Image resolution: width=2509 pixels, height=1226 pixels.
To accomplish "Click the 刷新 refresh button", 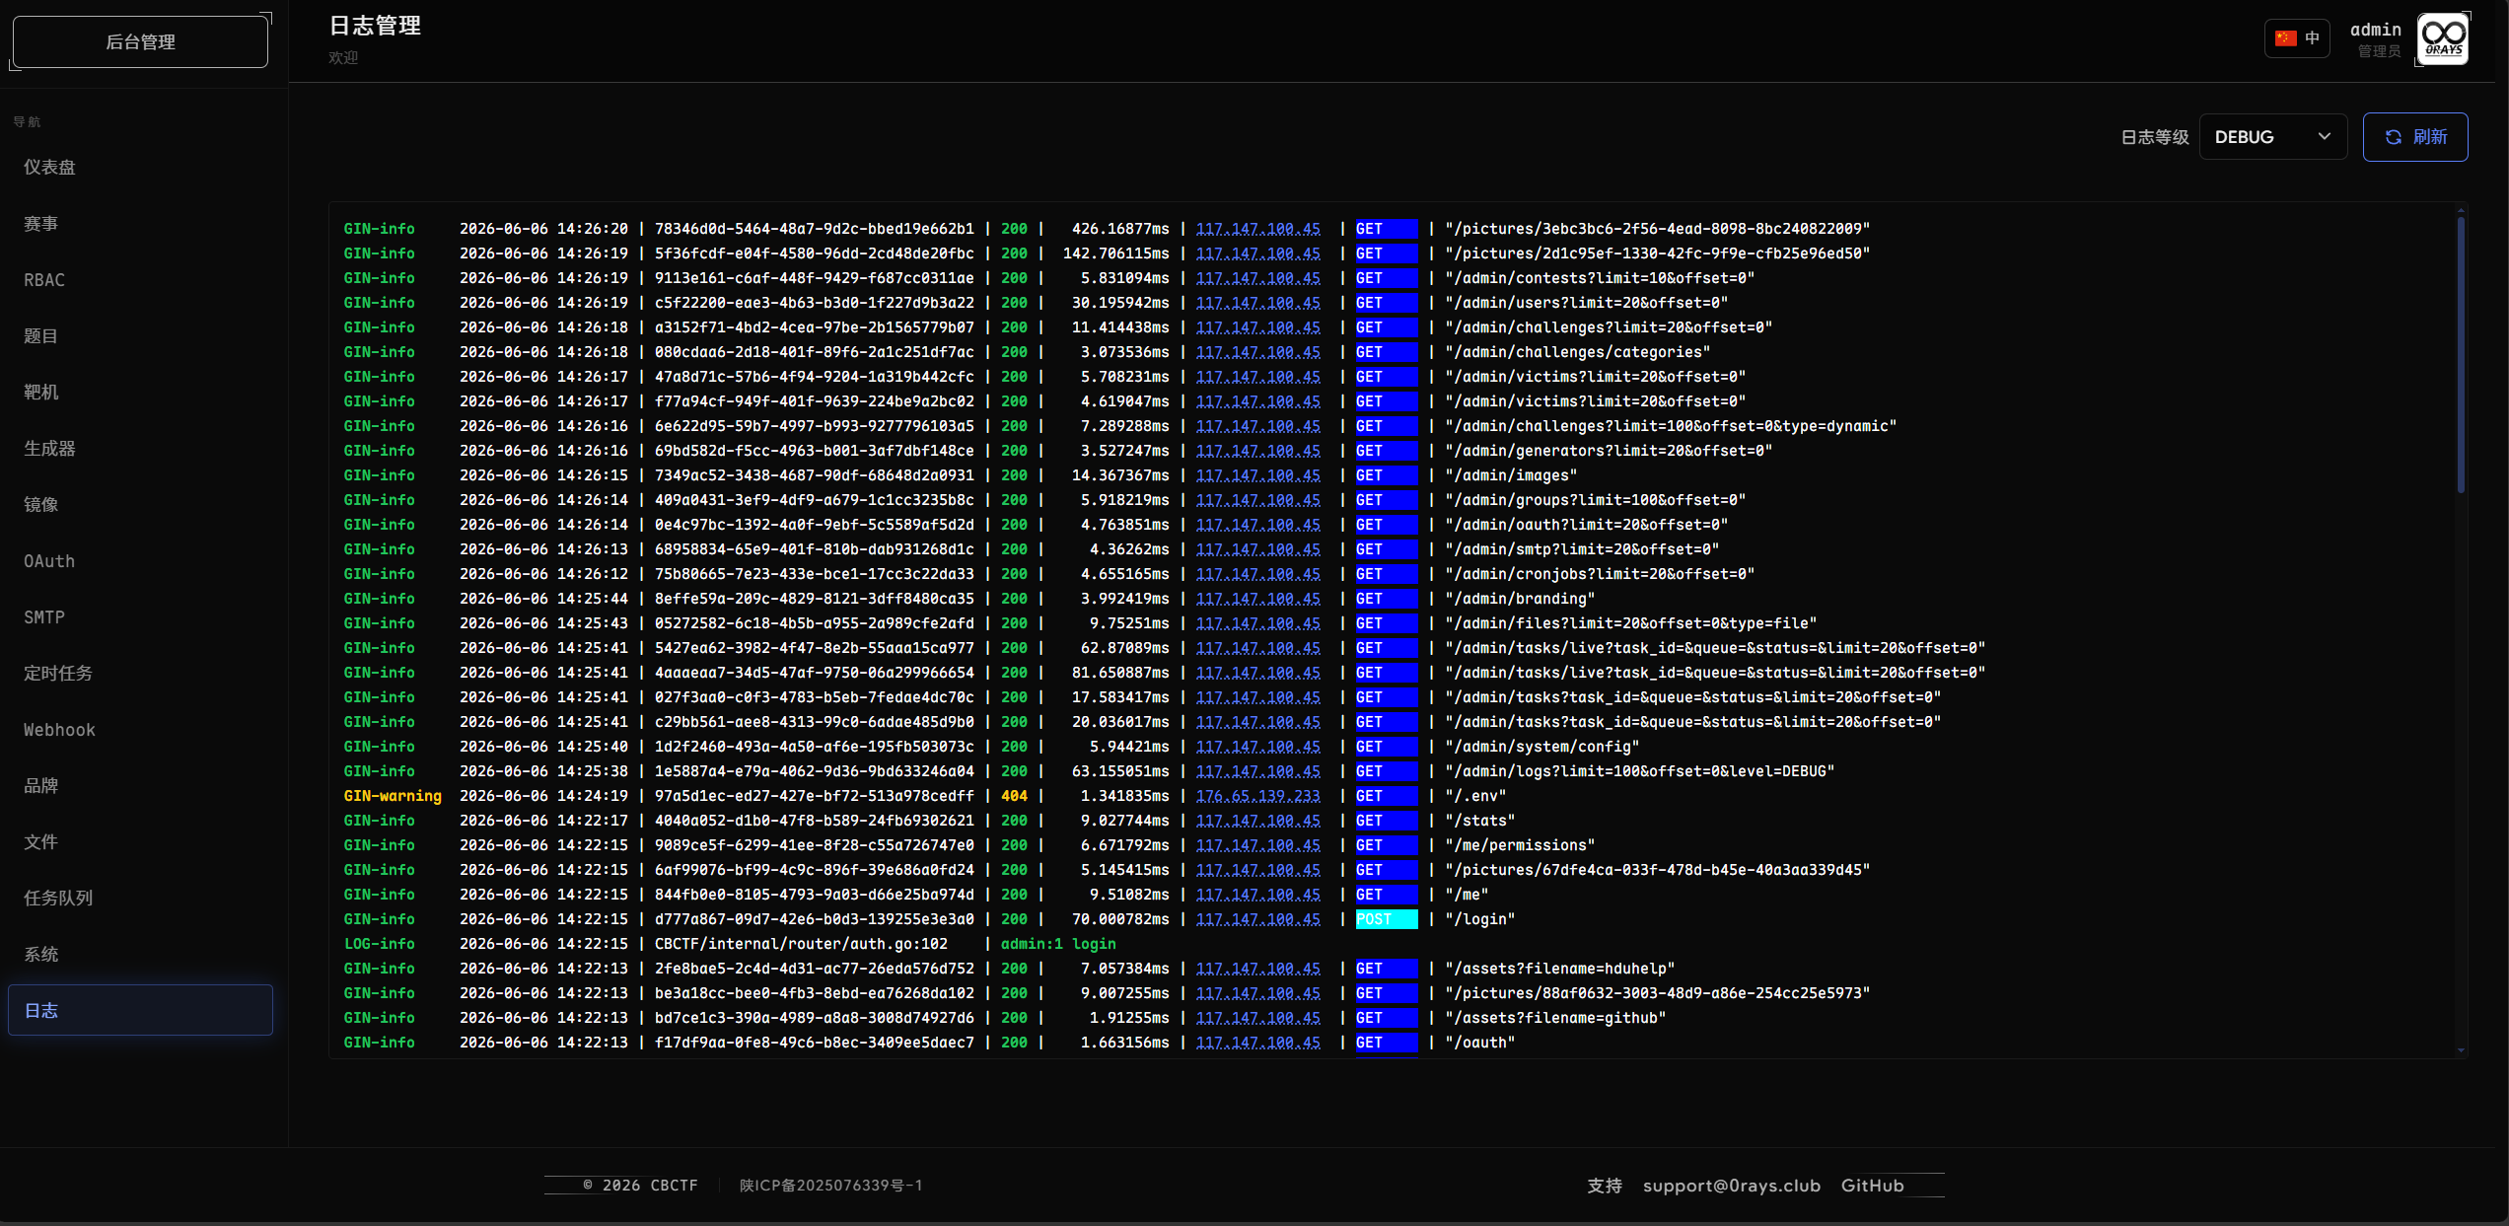I will coord(2414,137).
